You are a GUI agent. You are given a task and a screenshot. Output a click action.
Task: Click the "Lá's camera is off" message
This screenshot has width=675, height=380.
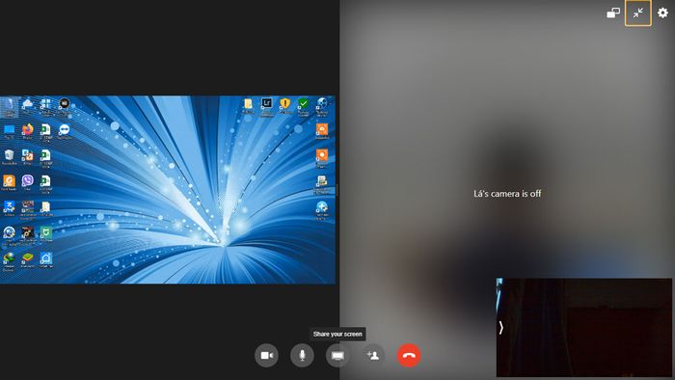point(507,194)
